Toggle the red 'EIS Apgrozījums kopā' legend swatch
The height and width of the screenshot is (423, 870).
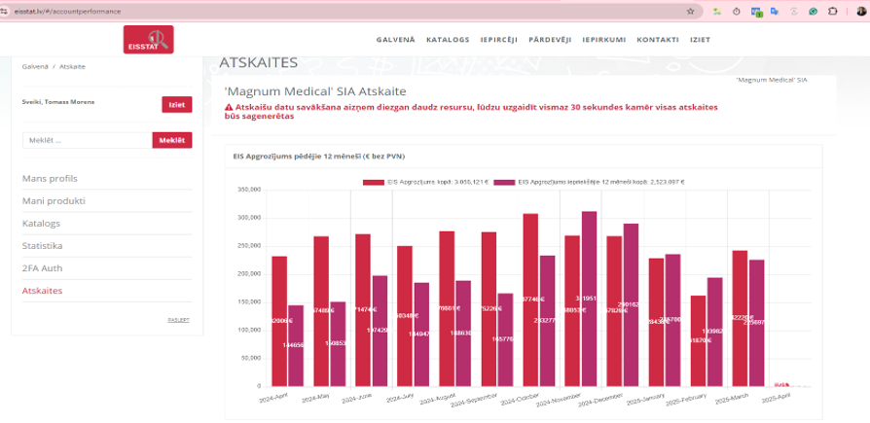[374, 182]
